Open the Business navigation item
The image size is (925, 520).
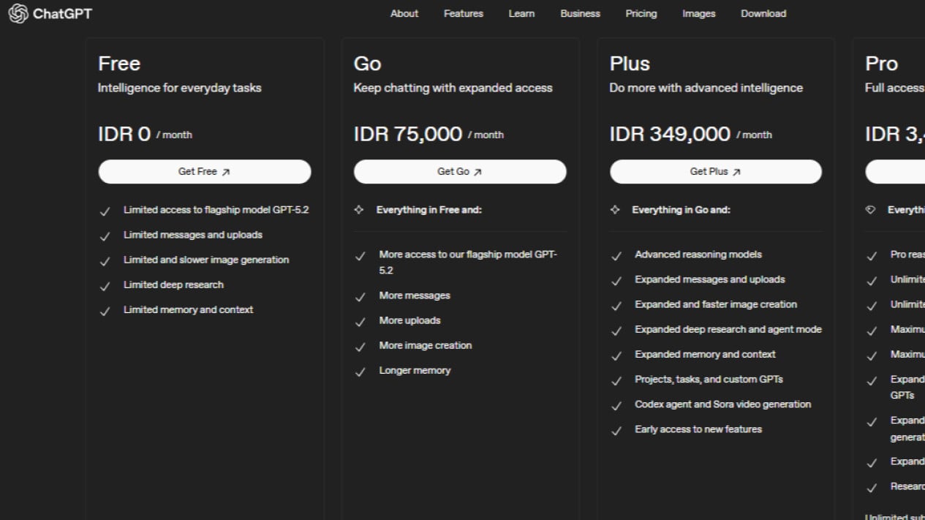pyautogui.click(x=580, y=13)
